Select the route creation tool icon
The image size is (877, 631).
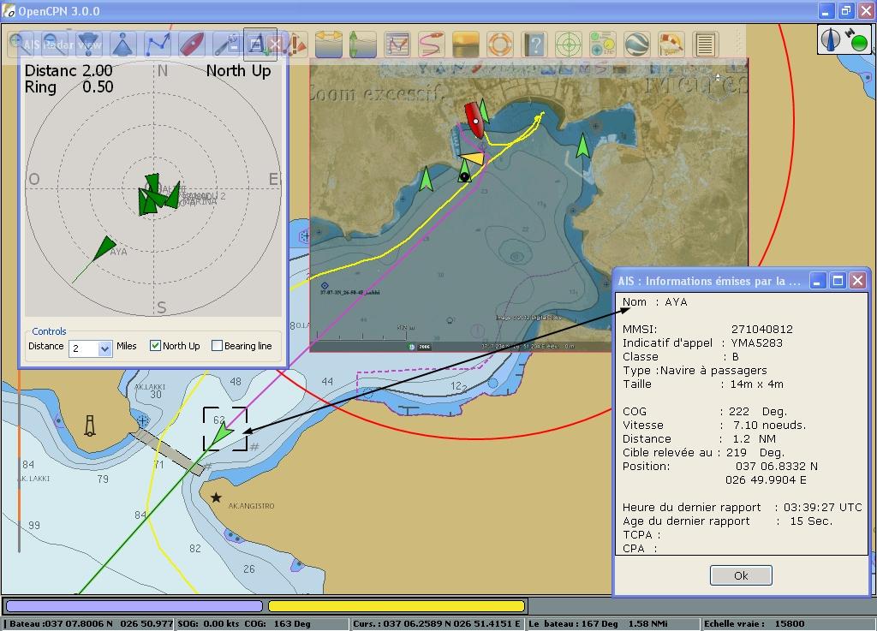point(158,44)
